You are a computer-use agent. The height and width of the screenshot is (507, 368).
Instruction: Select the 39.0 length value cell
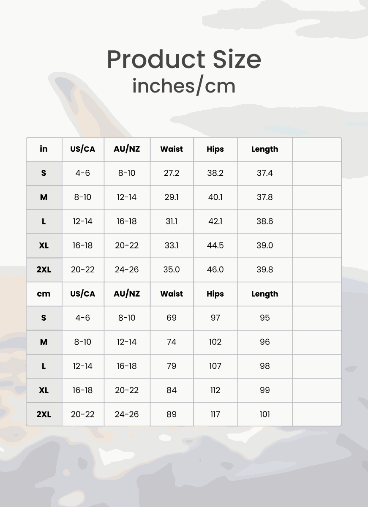265,245
